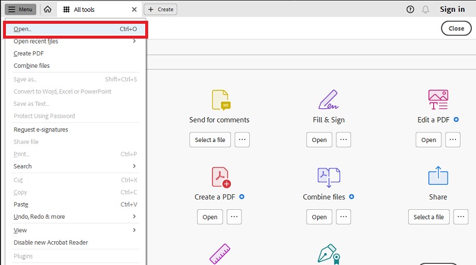Click the Send for comments label
The image size is (476, 265).
click(219, 120)
